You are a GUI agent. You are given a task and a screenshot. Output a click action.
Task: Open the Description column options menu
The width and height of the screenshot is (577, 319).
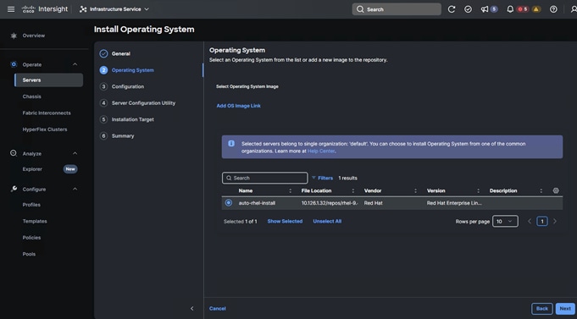(x=541, y=190)
